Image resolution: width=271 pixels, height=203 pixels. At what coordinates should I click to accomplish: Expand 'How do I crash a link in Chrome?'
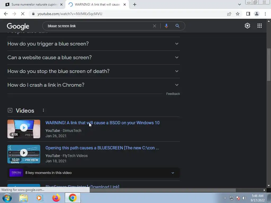point(93,85)
